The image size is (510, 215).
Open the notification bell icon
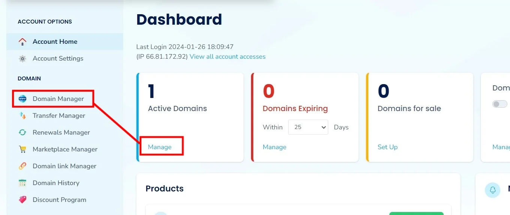493,190
